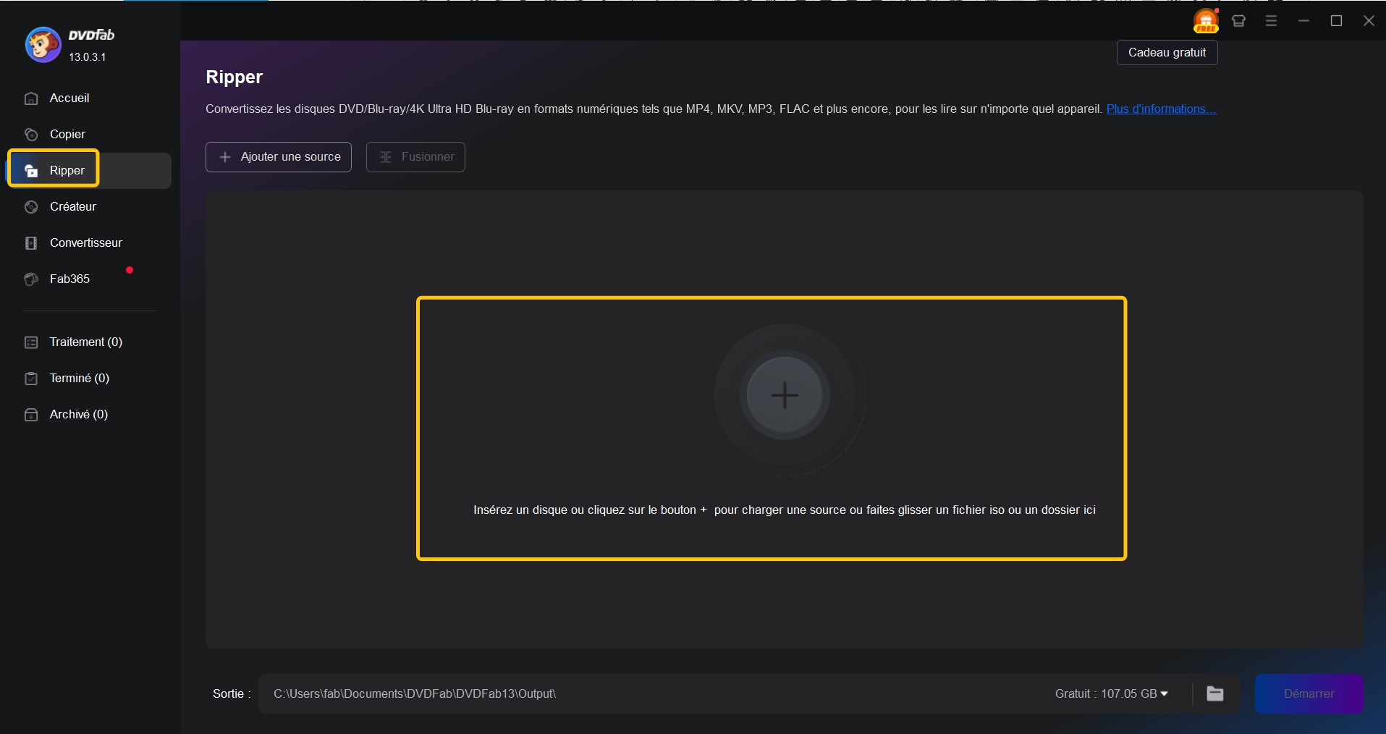Browse output folder icon
Viewport: 1386px width, 734px height.
(1215, 693)
